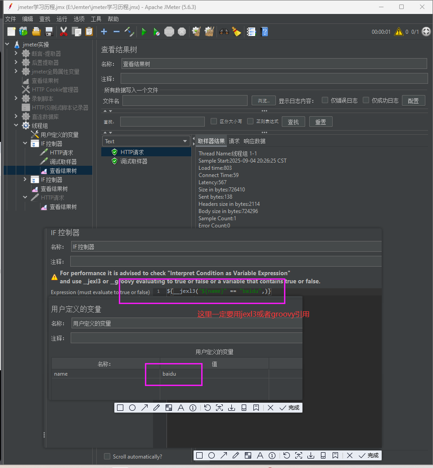
Task: Save the test plan with floppy icon
Action: [x=49, y=32]
